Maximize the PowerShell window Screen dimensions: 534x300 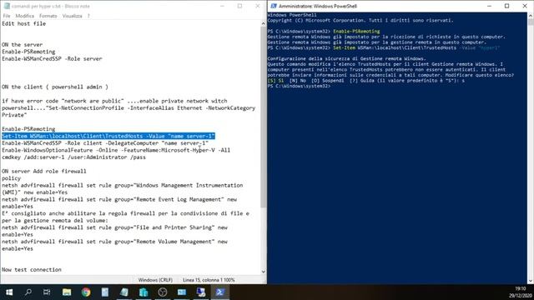click(x=506, y=6)
